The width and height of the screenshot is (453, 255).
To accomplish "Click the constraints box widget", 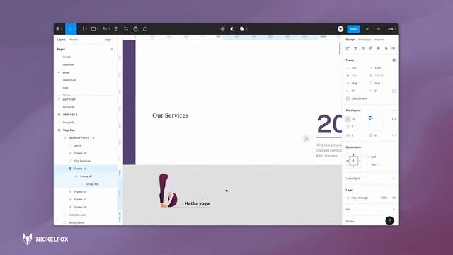I will 353,161.
